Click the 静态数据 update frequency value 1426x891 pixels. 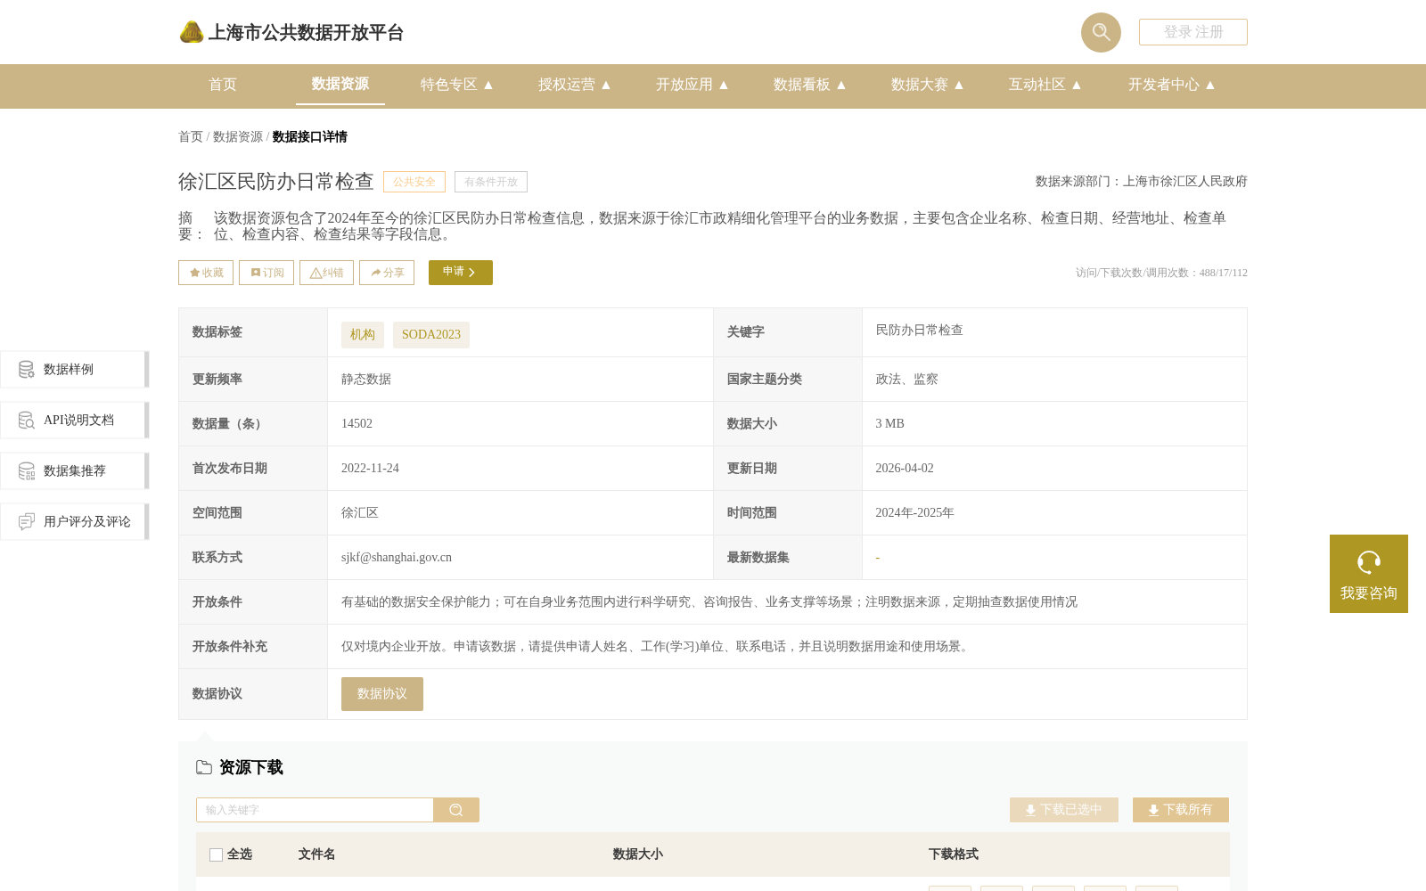pos(366,380)
